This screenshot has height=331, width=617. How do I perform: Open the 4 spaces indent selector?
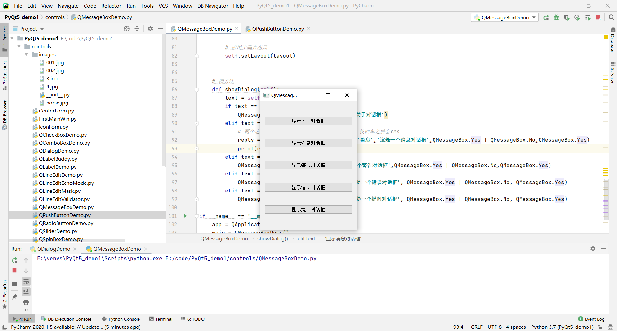pyautogui.click(x=516, y=327)
